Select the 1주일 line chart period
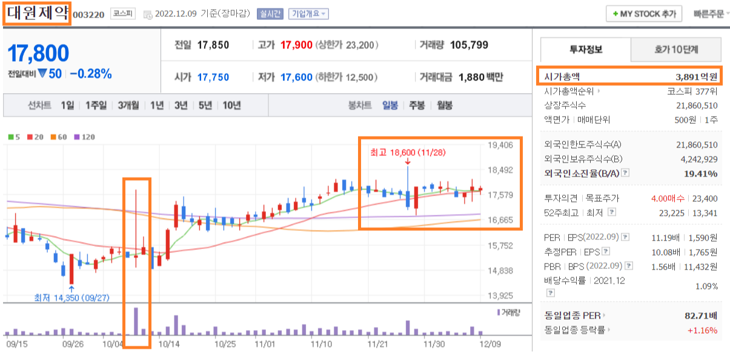The image size is (730, 356). (96, 105)
